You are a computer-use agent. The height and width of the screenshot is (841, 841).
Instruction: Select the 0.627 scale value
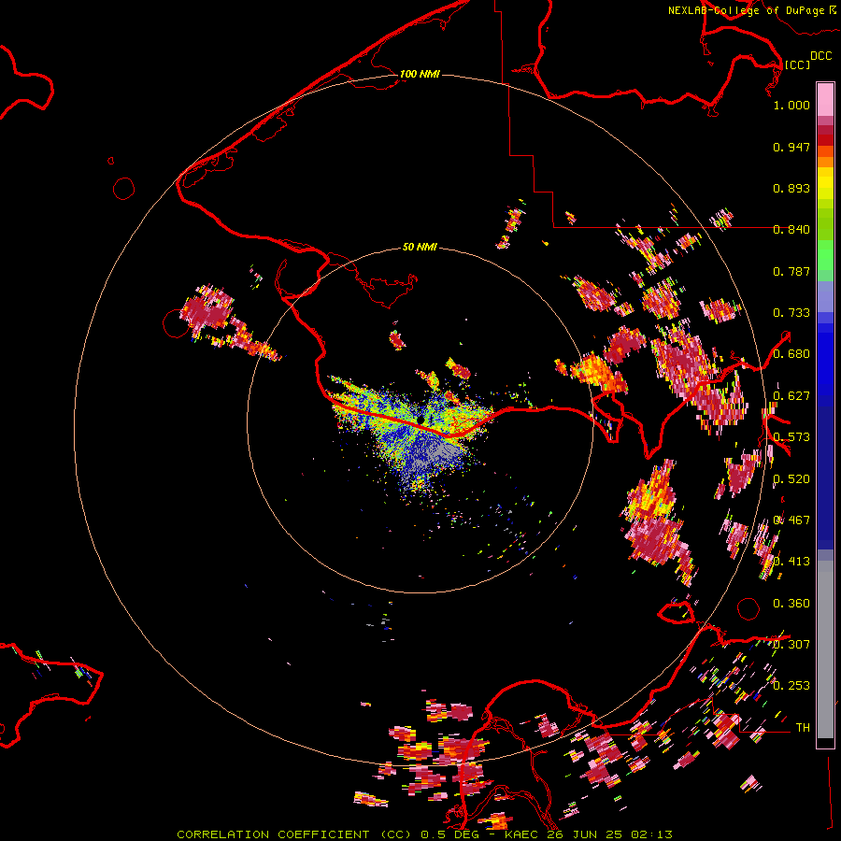tap(791, 396)
